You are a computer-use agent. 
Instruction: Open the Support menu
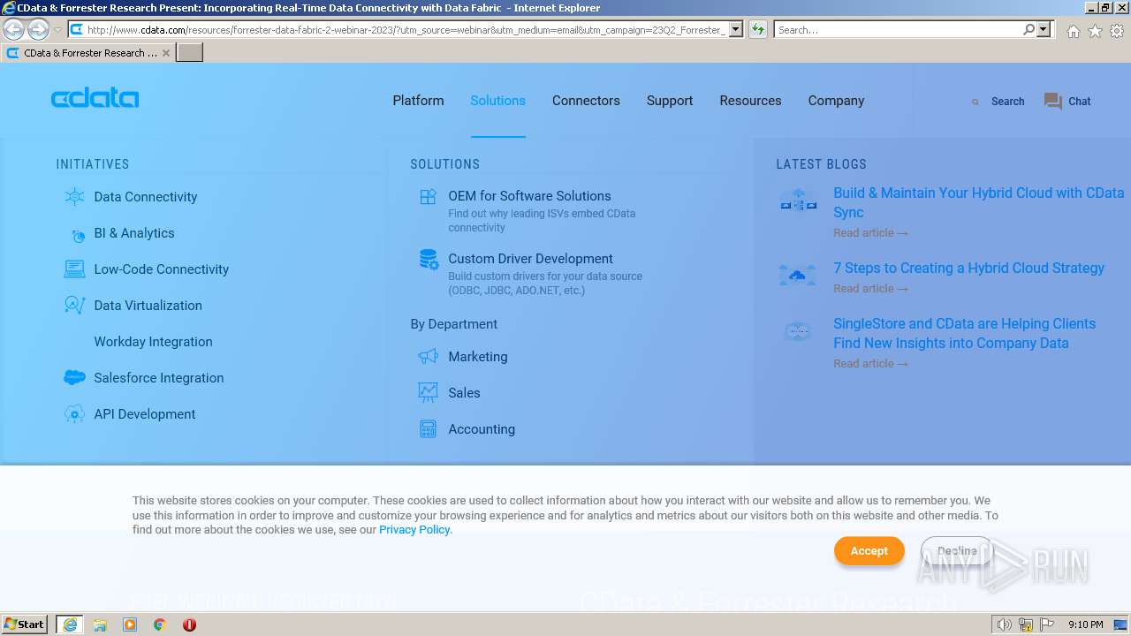point(670,101)
